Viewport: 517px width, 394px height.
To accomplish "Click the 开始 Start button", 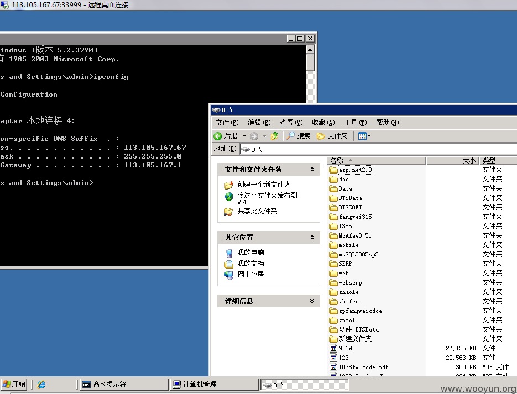I will point(14,384).
